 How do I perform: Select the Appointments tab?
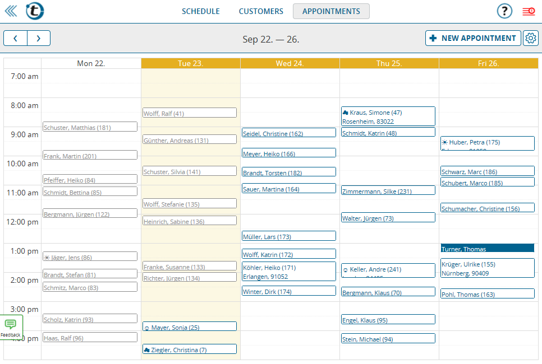(331, 11)
